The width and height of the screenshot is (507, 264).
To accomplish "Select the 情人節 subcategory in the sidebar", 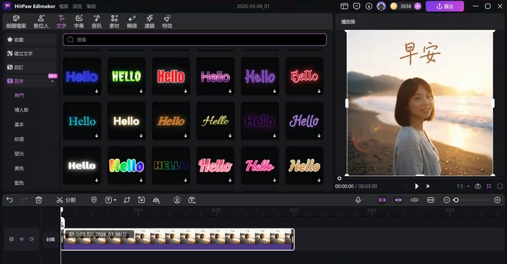I will (x=20, y=110).
